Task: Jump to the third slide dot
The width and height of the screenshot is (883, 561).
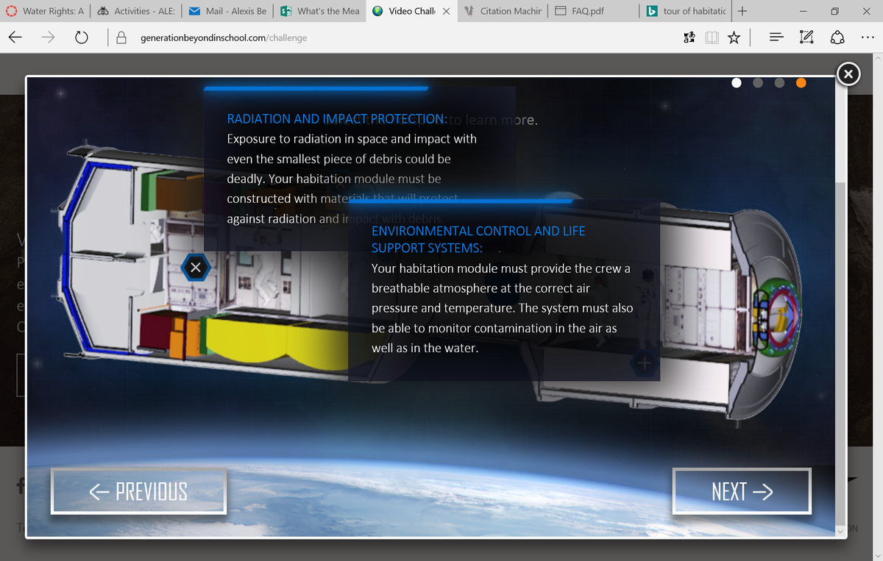Action: (779, 82)
